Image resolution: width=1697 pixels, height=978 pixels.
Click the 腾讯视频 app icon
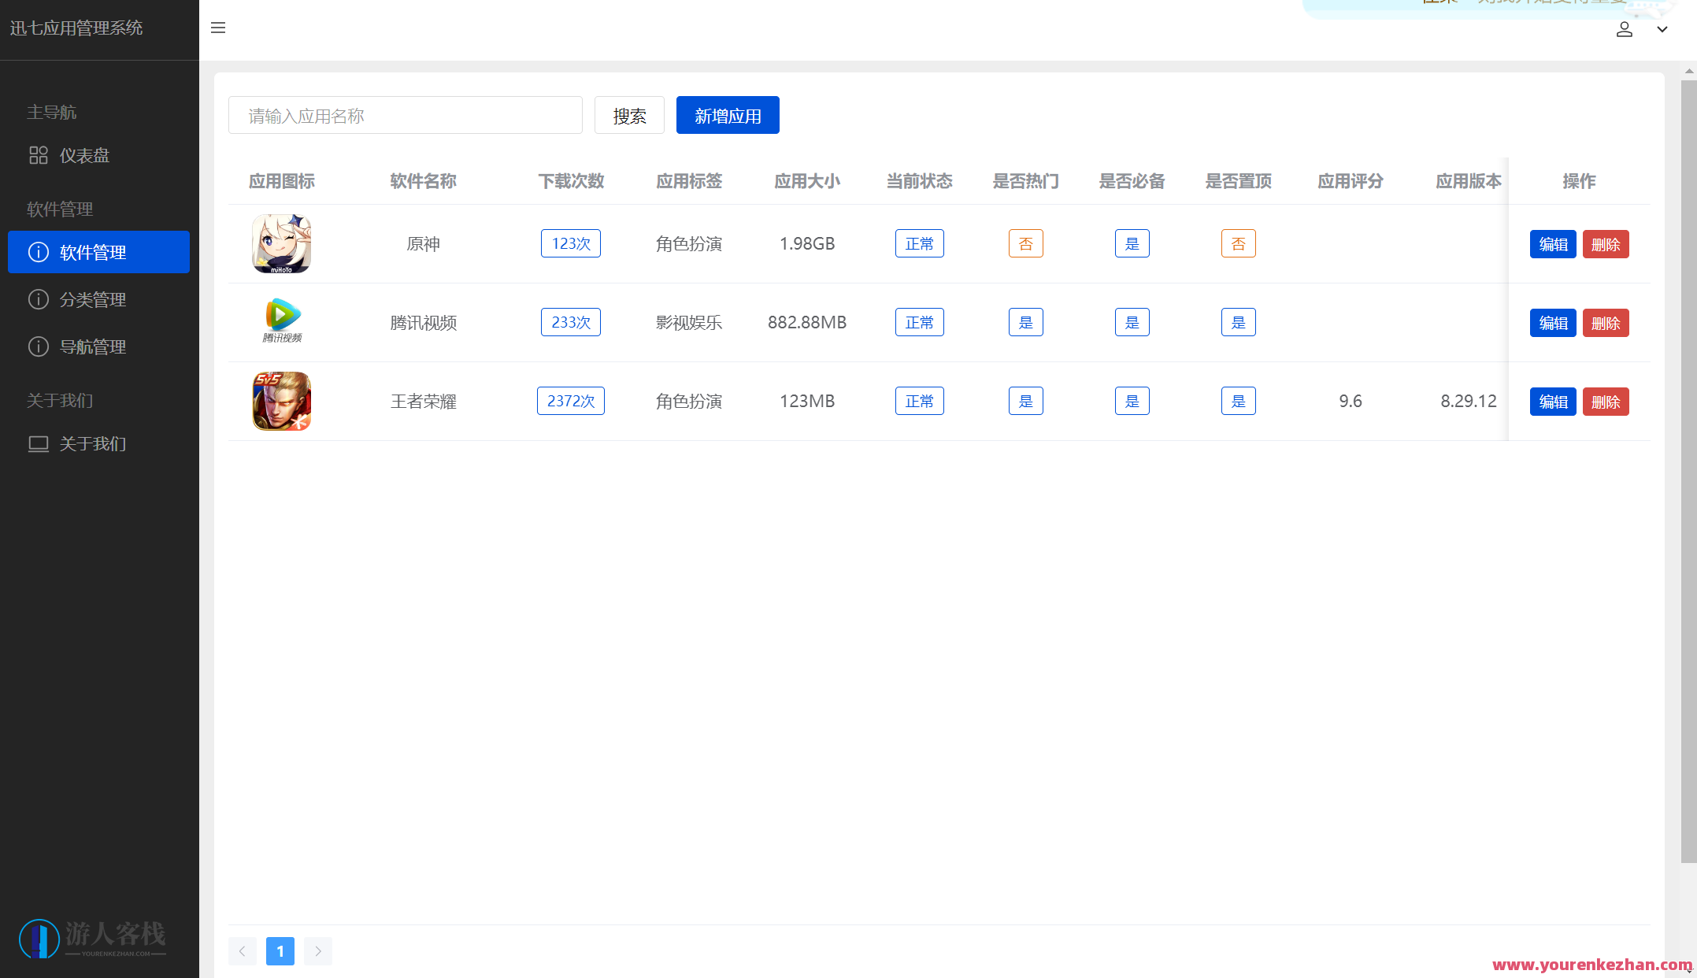[x=281, y=321]
